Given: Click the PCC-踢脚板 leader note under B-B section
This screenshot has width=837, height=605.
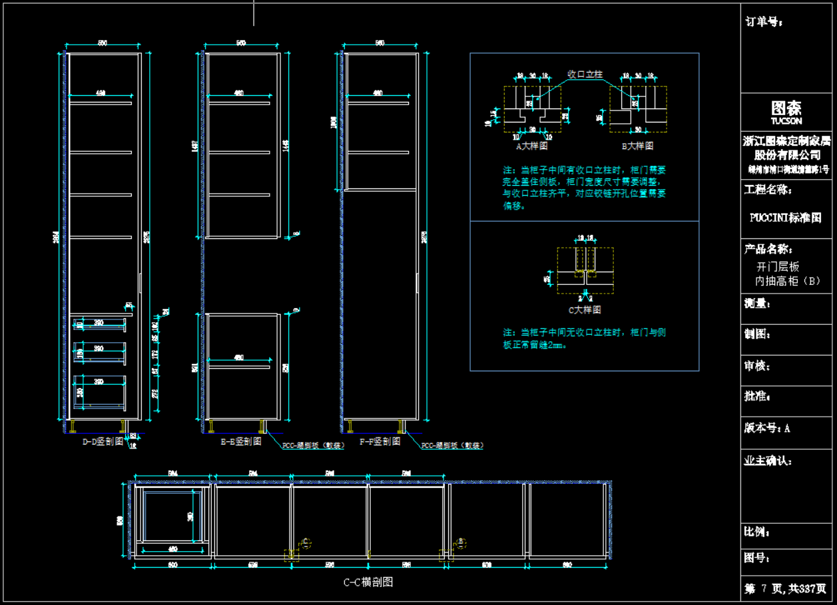Looking at the screenshot, I should pos(313,445).
